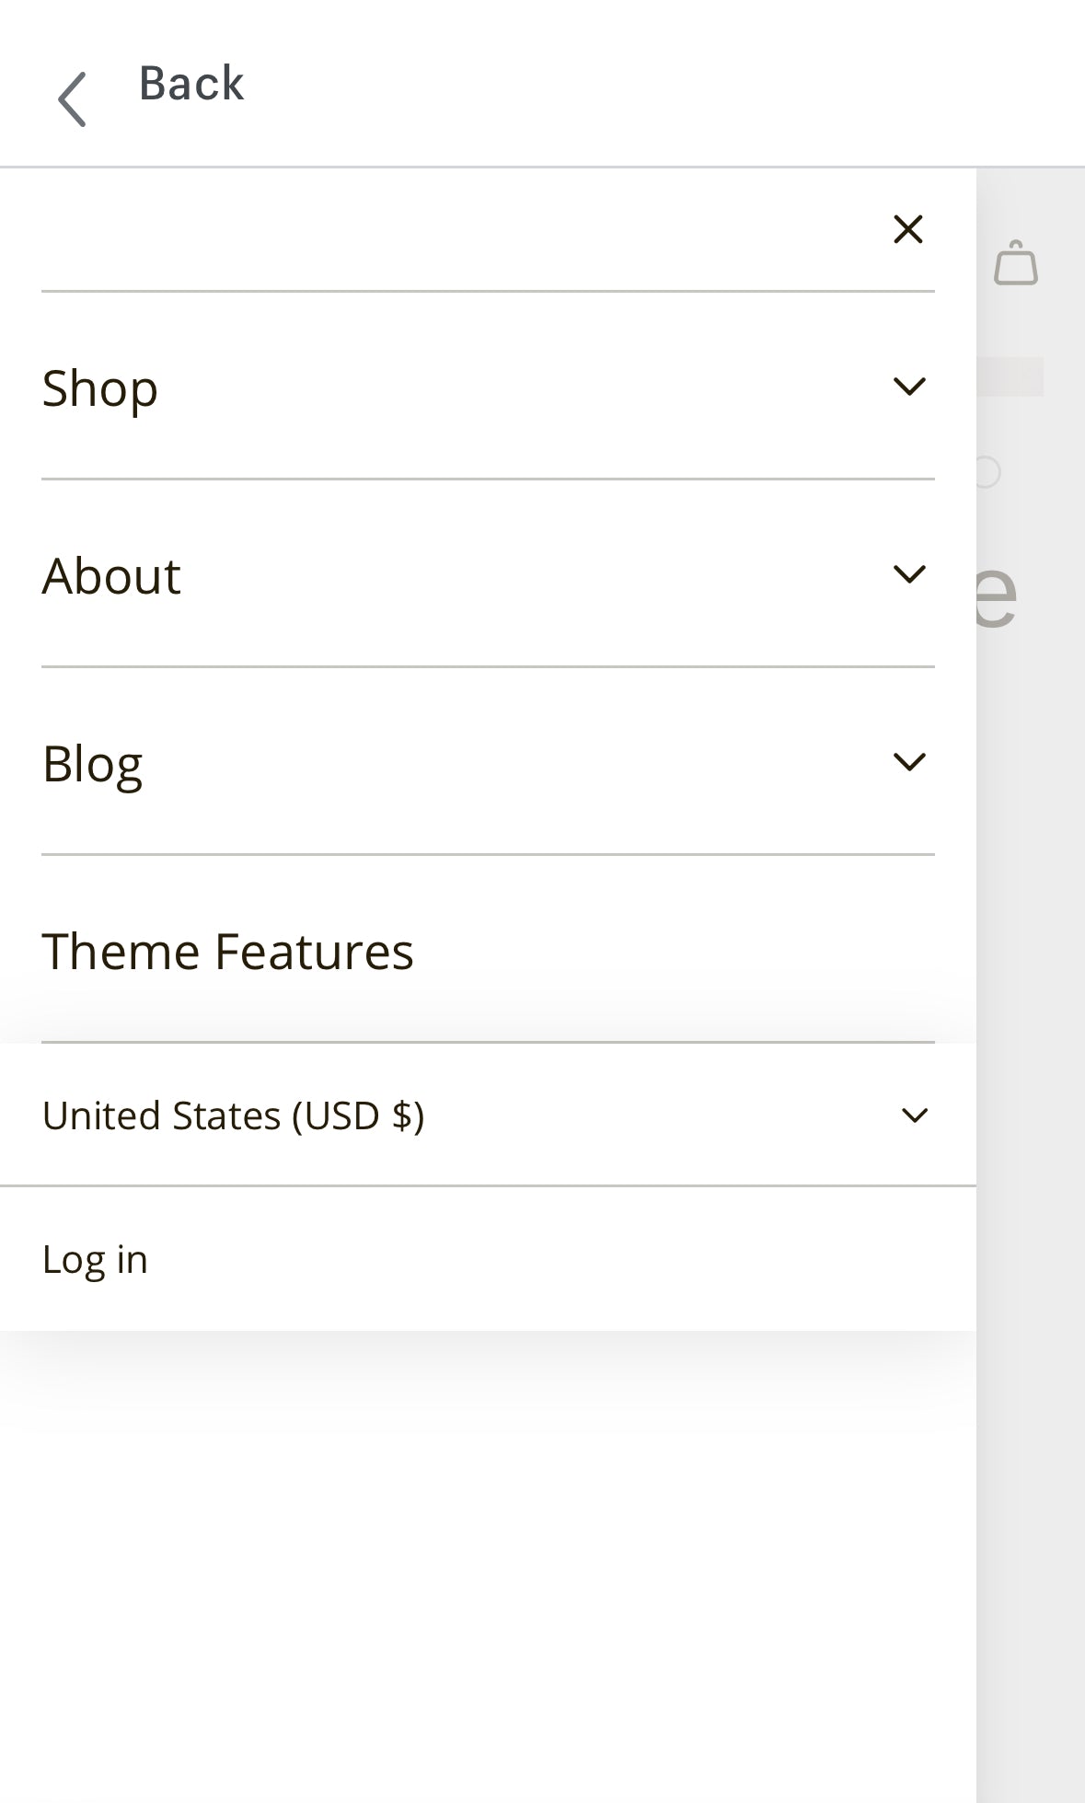This screenshot has height=1803, width=1085.
Task: Close the navigation drawer with X
Action: [907, 229]
